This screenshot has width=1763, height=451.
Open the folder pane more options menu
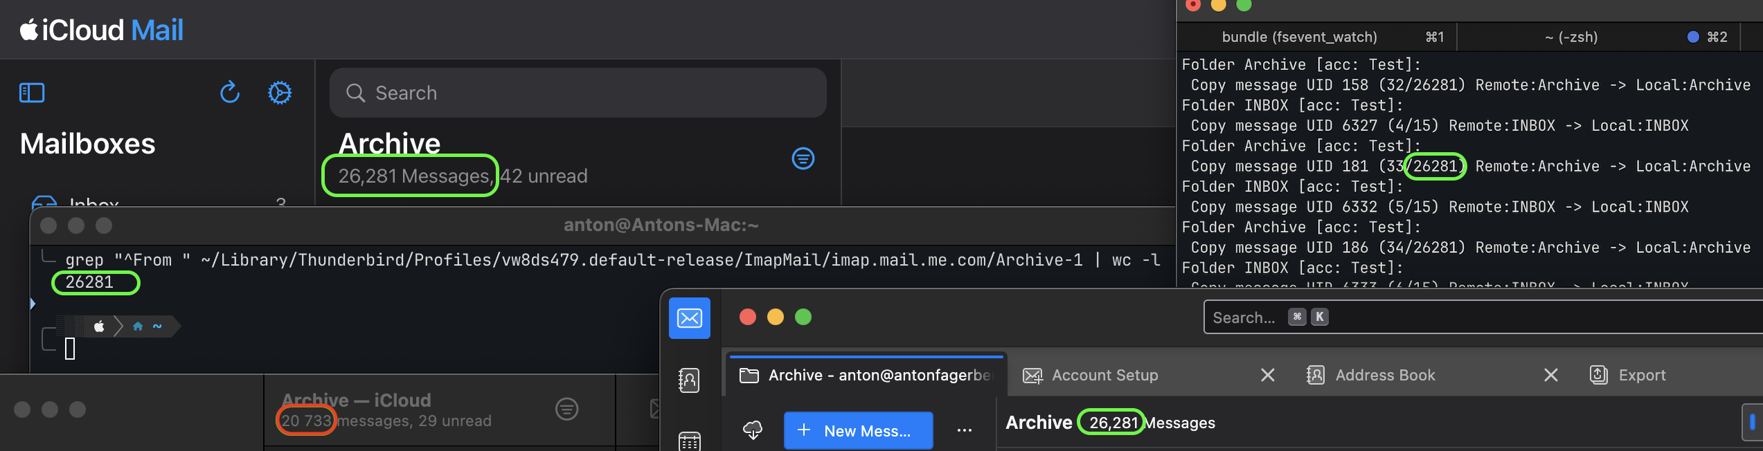pyautogui.click(x=964, y=430)
